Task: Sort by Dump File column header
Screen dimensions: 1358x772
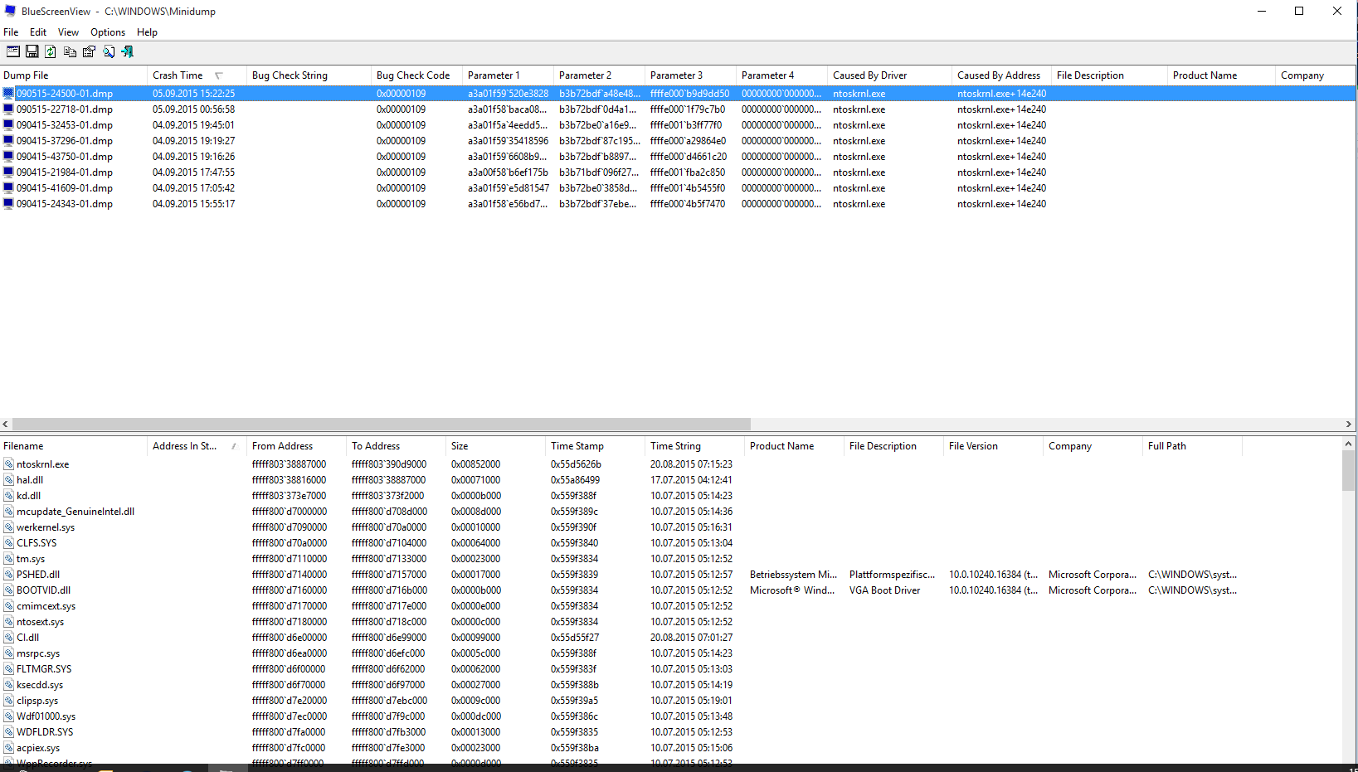Action: pyautogui.click(x=75, y=75)
